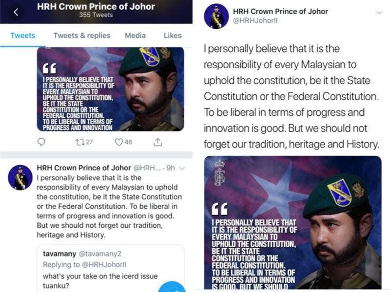Viewport: 390px width, 292px height.
Task: Tap the back arrow in profile header
Action: tap(16, 12)
